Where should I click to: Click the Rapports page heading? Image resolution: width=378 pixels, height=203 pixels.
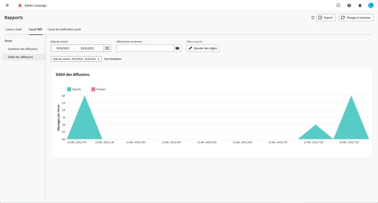point(14,18)
